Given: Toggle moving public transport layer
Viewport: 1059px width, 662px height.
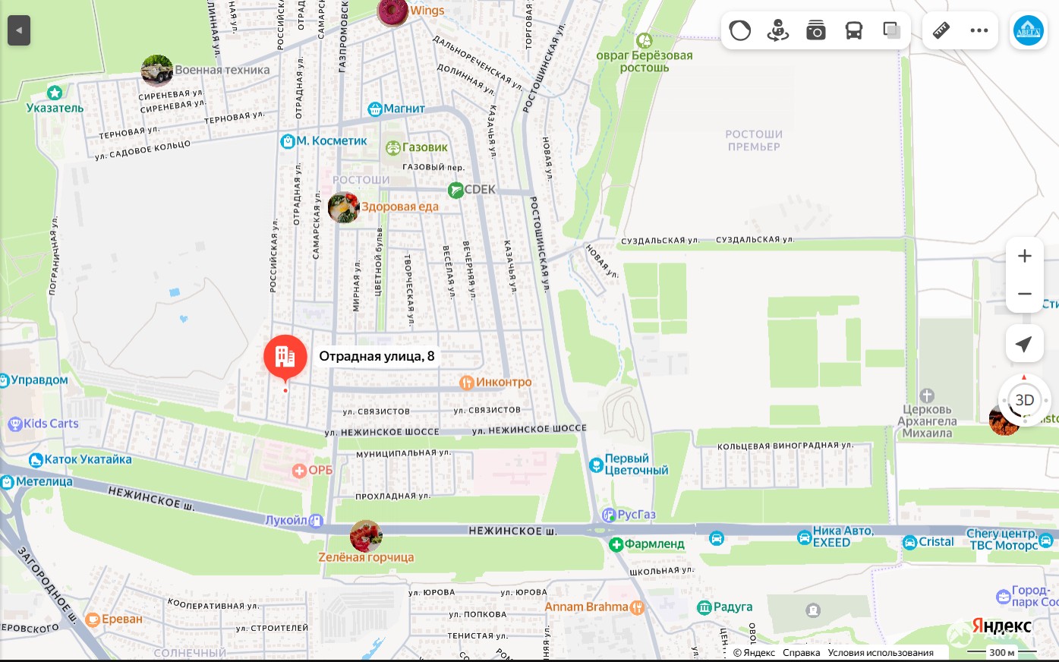Looking at the screenshot, I should [x=854, y=31].
